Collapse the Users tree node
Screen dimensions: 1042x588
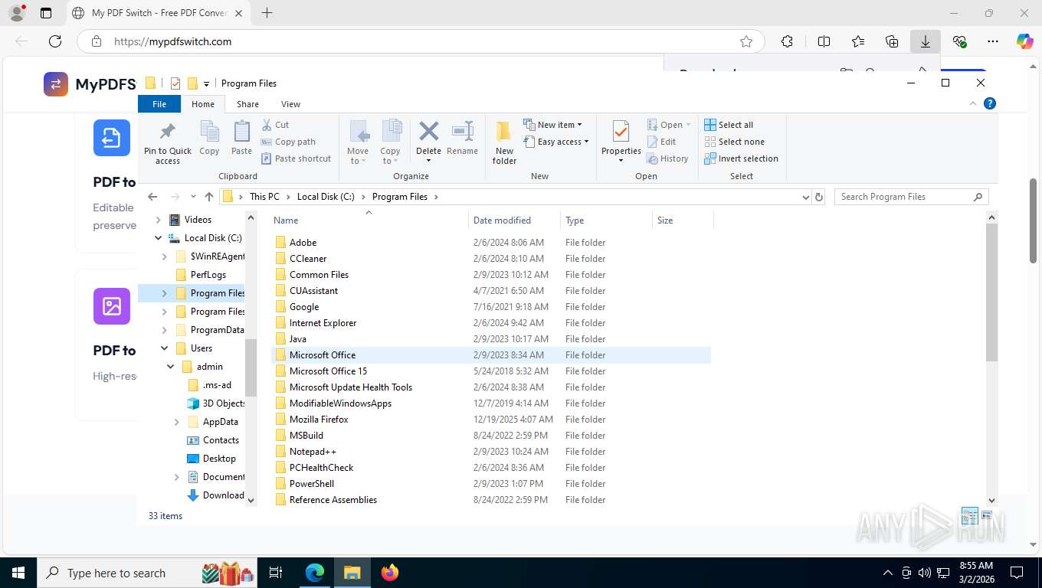(x=165, y=348)
